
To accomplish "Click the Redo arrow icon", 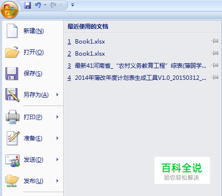I will click(53, 5).
